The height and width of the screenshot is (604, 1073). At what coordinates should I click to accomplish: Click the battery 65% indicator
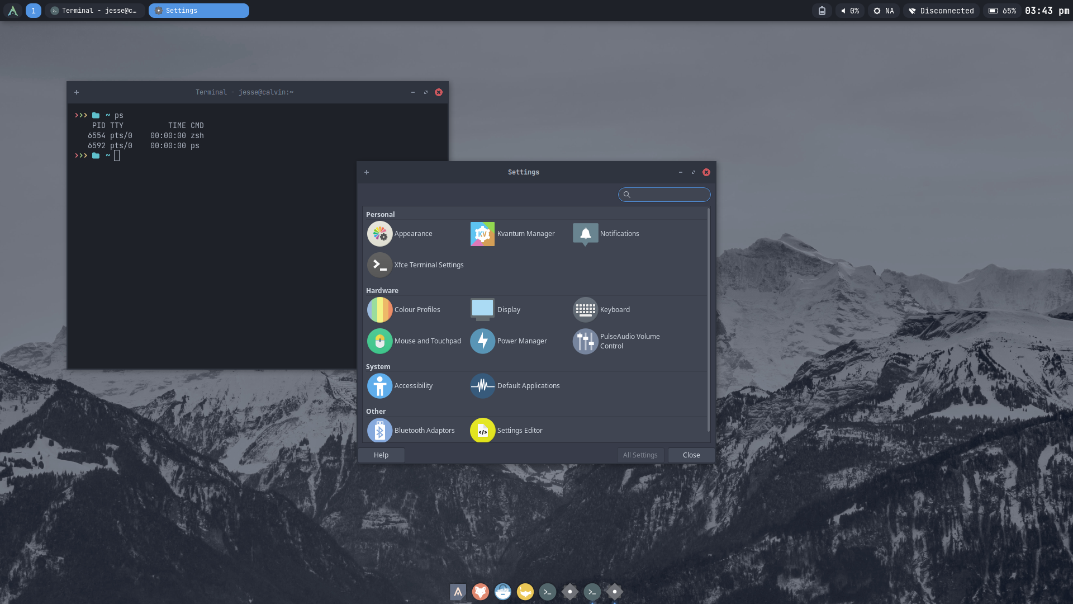(1002, 11)
